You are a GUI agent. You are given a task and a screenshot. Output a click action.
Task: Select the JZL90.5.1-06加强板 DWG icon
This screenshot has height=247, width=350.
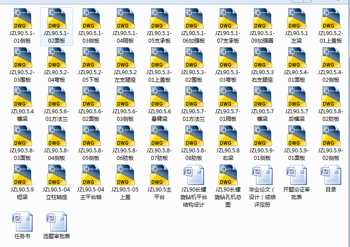click(194, 19)
